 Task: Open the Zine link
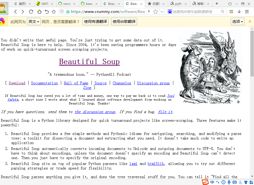tap(87, 88)
